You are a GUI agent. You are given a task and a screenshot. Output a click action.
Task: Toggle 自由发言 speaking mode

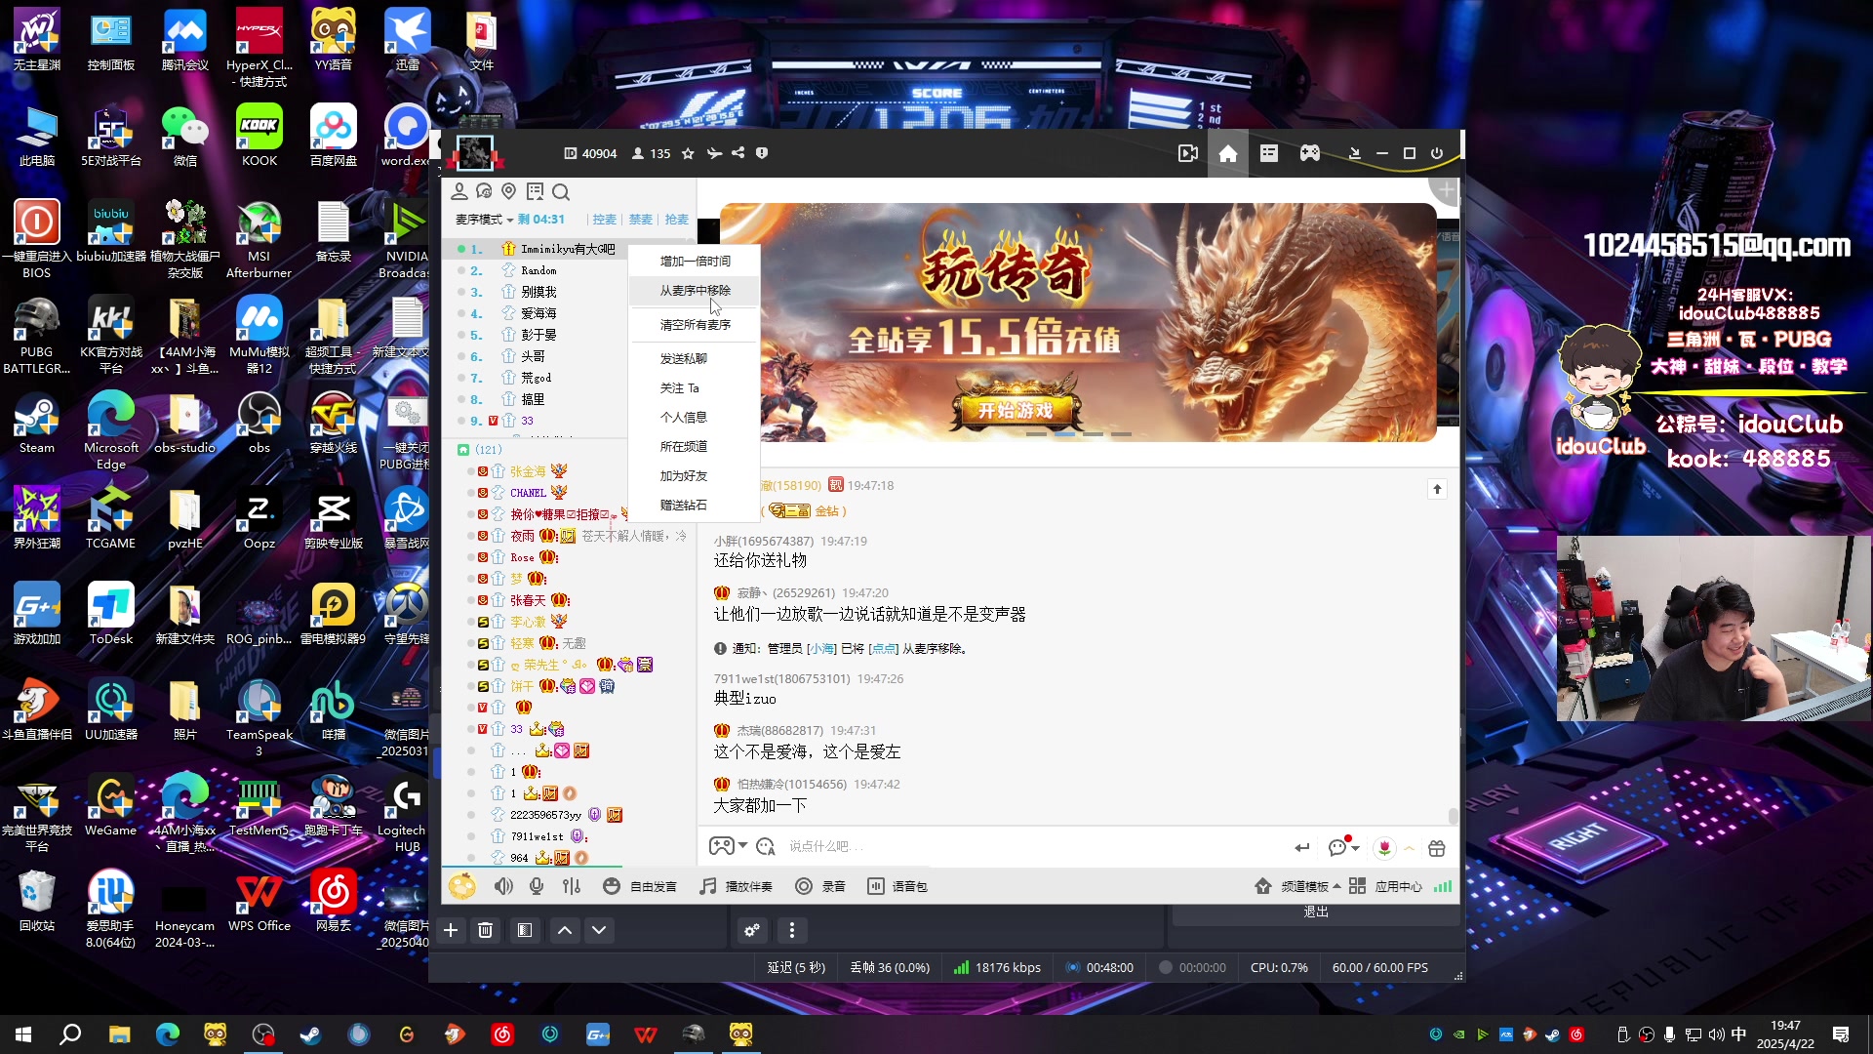(640, 886)
